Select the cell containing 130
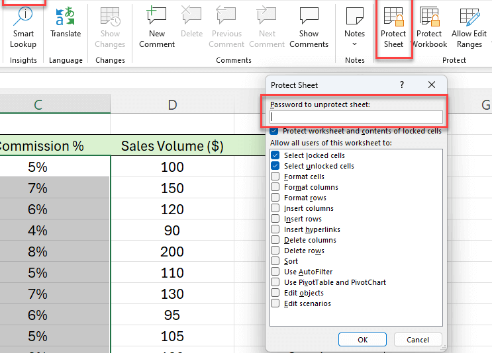Screen dimensions: 492x353 pyautogui.click(x=172, y=294)
